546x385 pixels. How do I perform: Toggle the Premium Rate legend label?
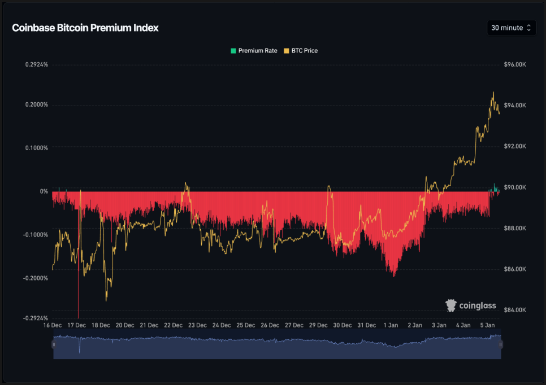258,51
